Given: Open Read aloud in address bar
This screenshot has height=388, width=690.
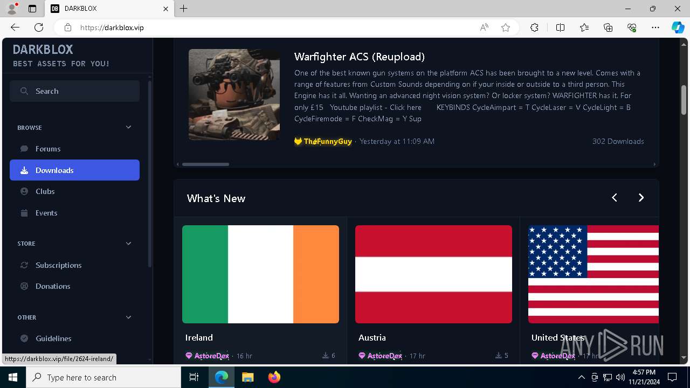Looking at the screenshot, I should coord(484,27).
